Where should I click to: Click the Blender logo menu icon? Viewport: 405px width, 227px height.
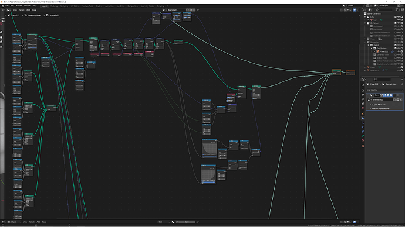click(x=3, y=6)
